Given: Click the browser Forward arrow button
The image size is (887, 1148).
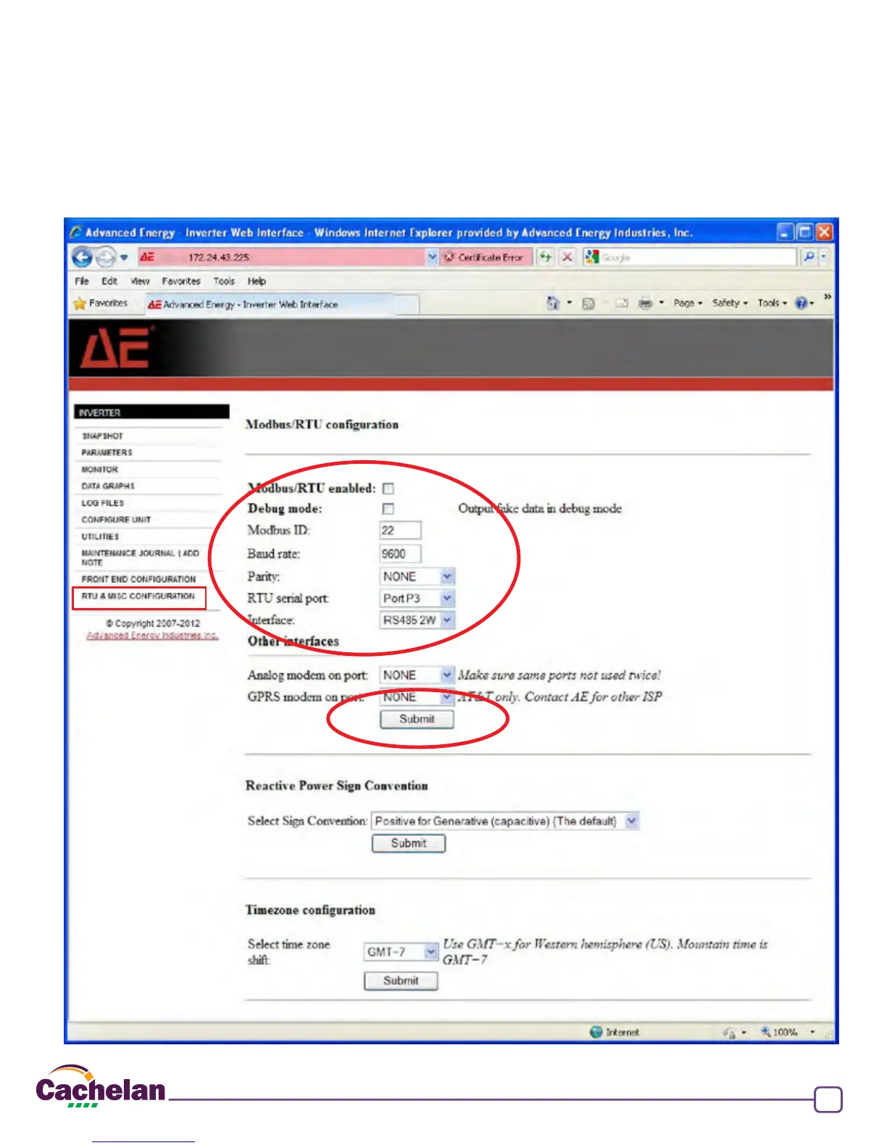Looking at the screenshot, I should (x=106, y=257).
